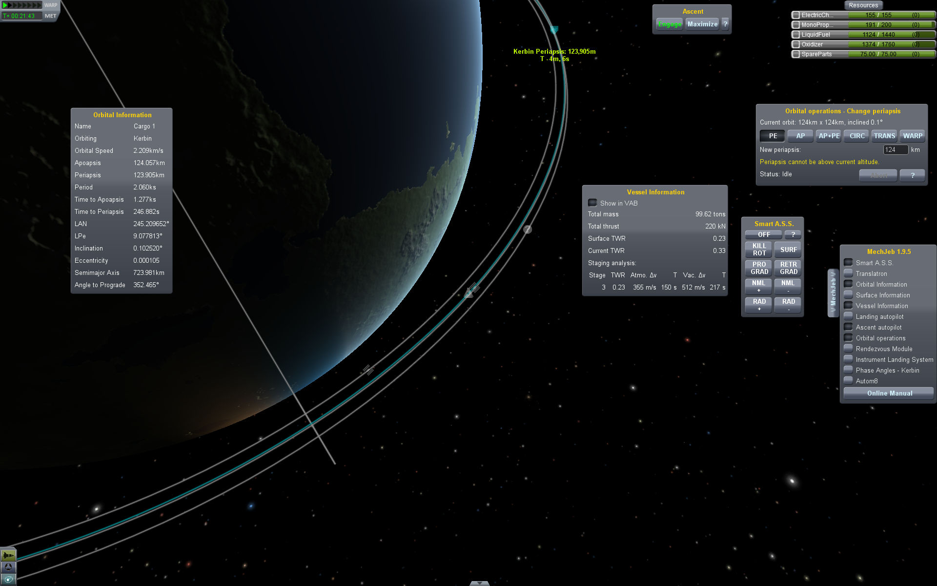
Task: Toggle Vessel Information in MechJeb menu
Action: coord(849,306)
